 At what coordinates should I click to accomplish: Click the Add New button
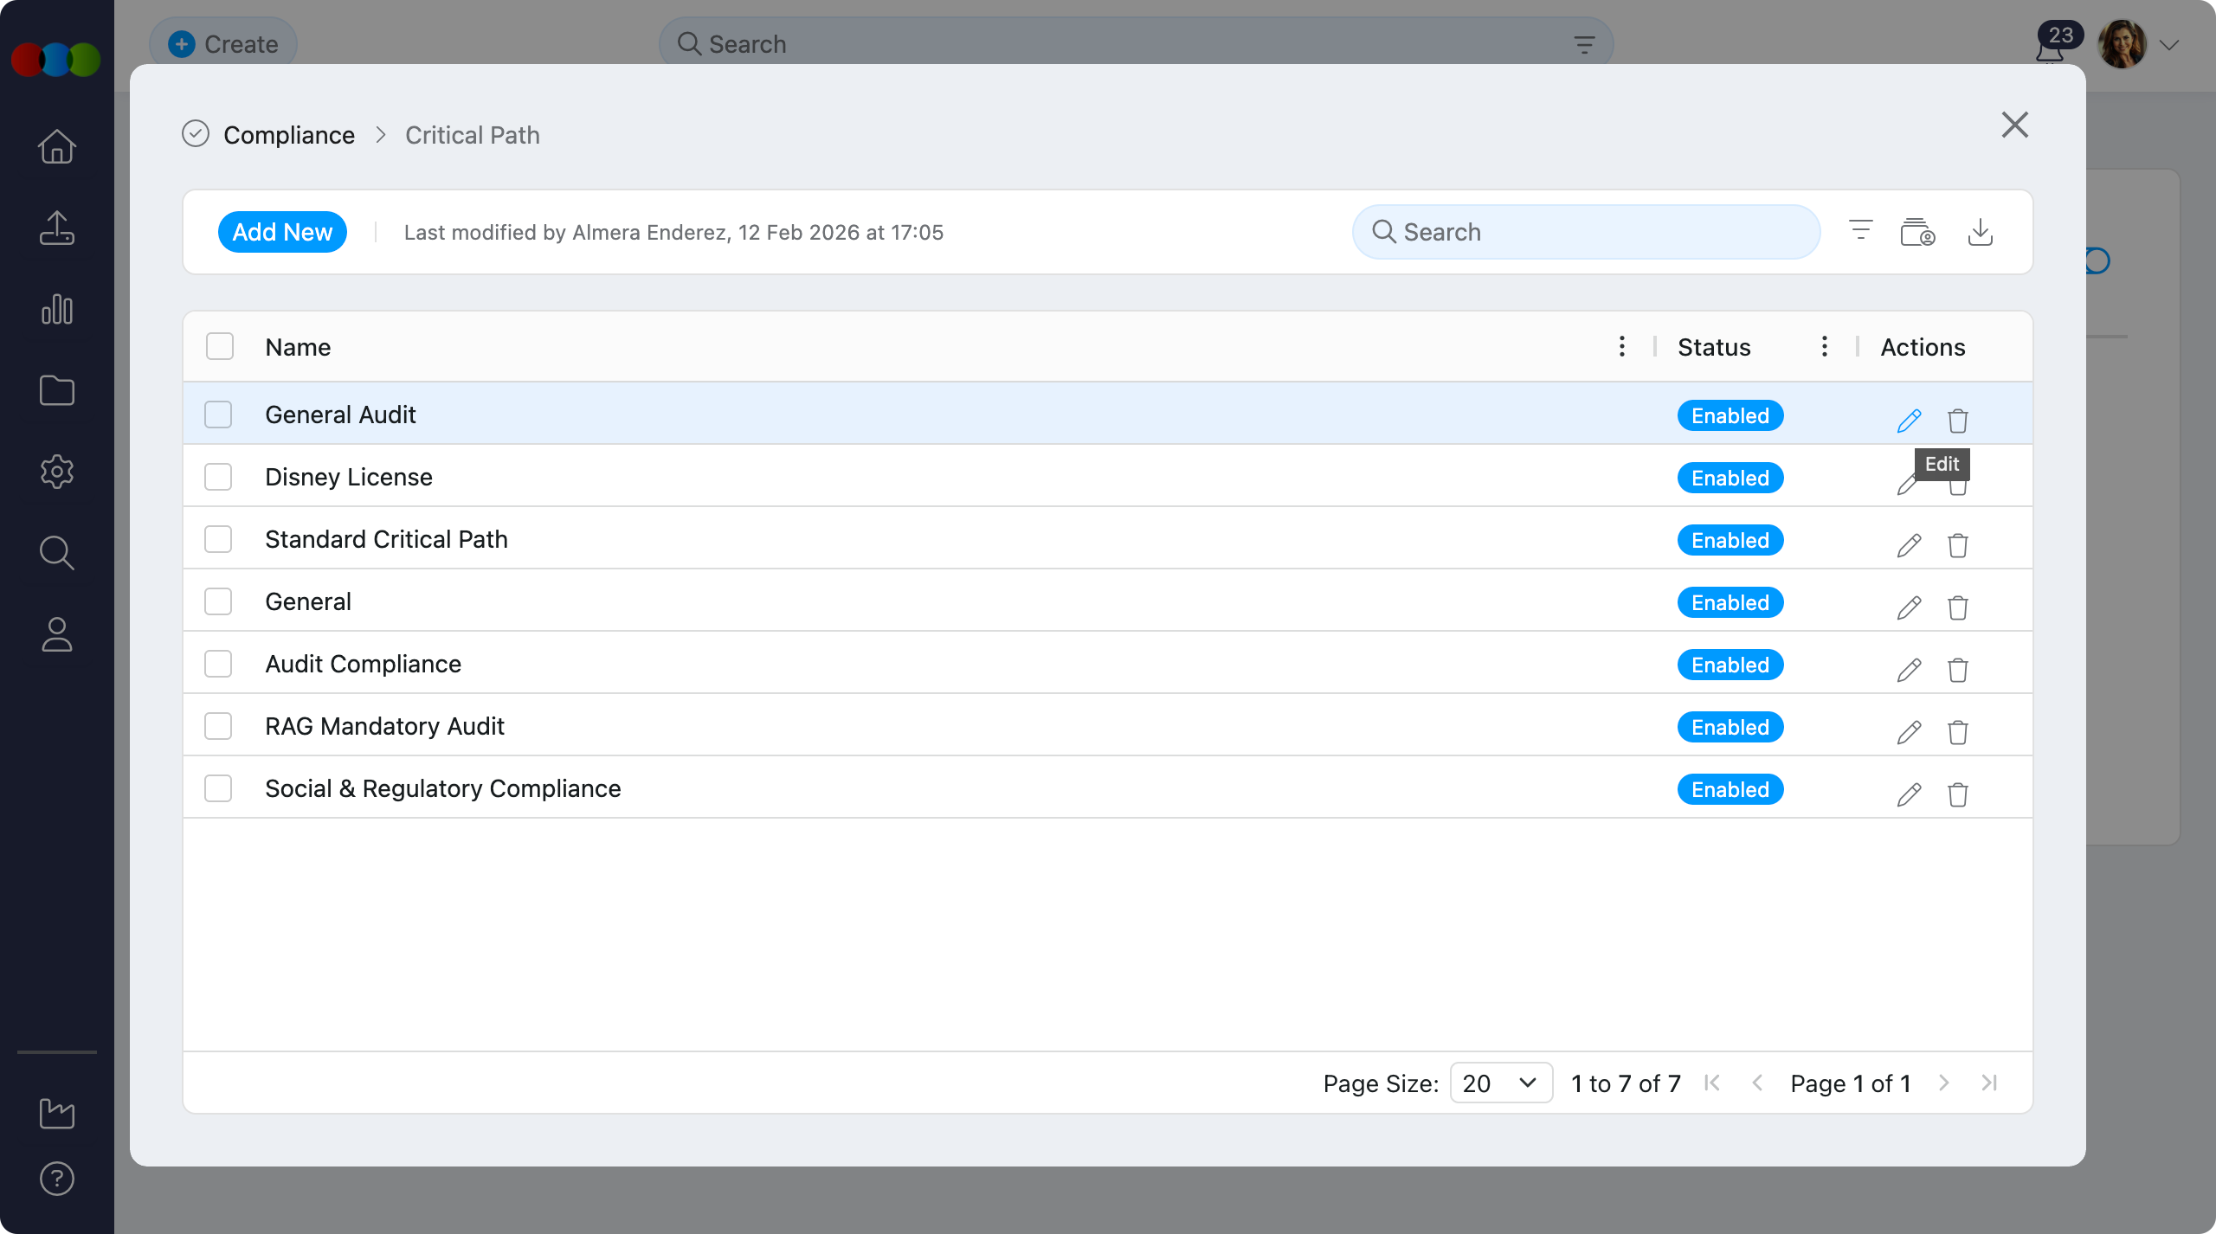[282, 232]
